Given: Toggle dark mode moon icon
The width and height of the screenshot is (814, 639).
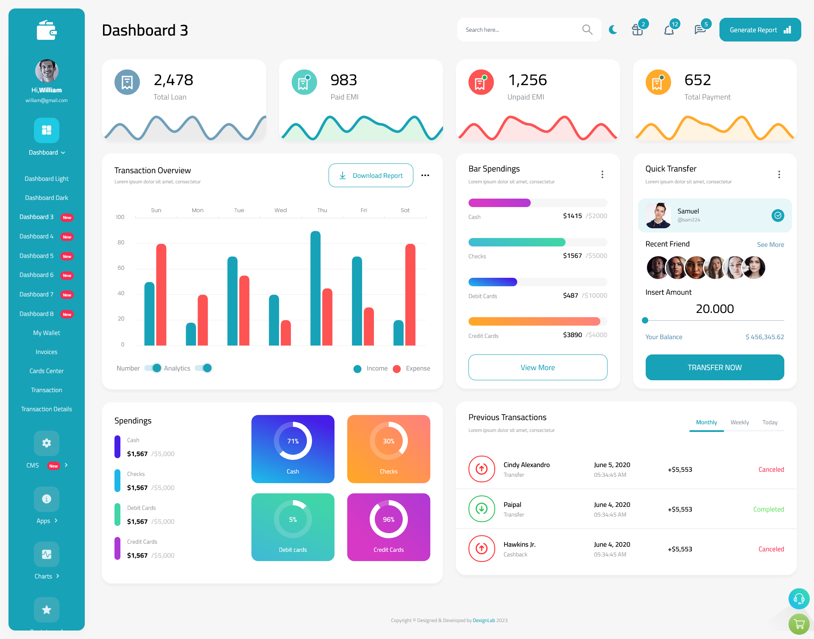Looking at the screenshot, I should 613,29.
